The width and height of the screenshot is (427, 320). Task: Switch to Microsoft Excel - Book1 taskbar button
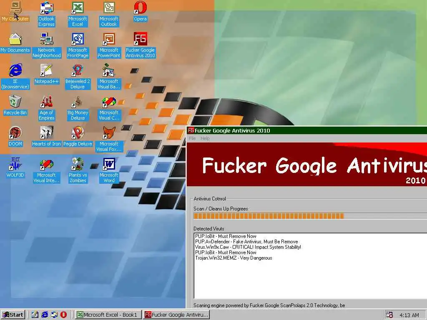point(108,315)
